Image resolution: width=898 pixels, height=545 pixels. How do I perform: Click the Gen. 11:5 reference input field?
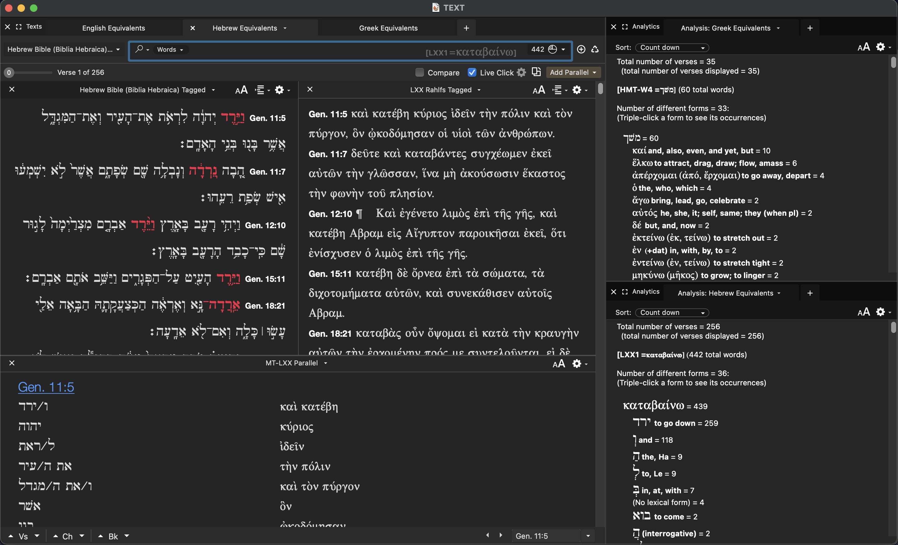point(546,536)
